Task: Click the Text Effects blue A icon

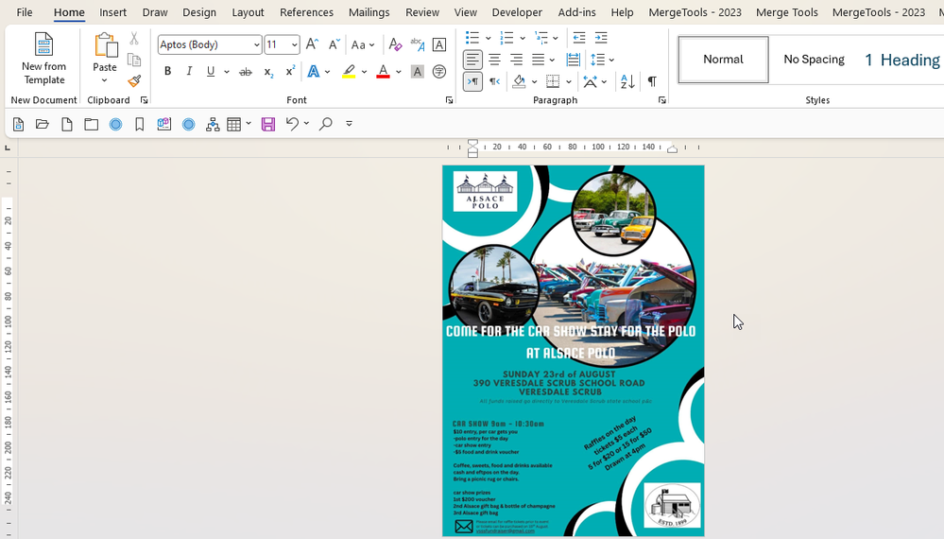Action: coord(313,71)
